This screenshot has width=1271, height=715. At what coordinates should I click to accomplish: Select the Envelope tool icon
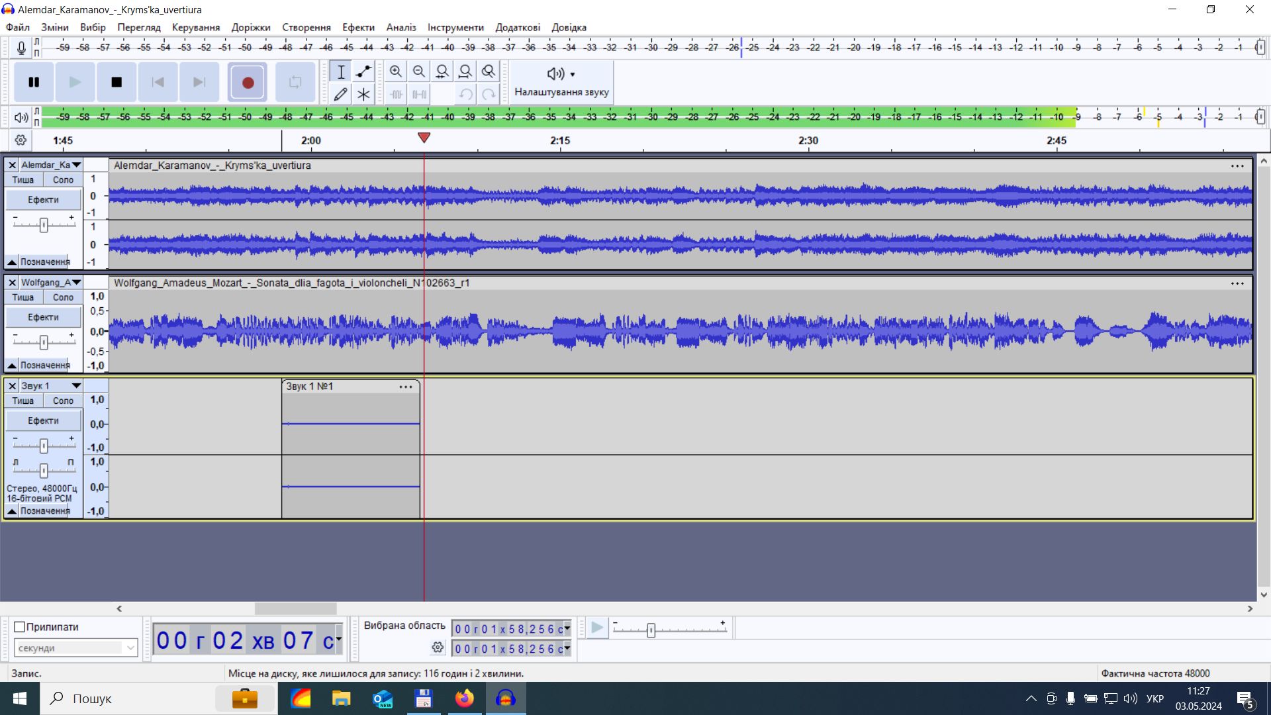coord(363,71)
